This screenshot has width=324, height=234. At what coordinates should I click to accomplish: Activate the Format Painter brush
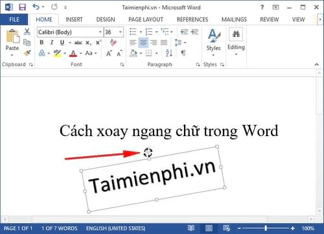(27, 53)
